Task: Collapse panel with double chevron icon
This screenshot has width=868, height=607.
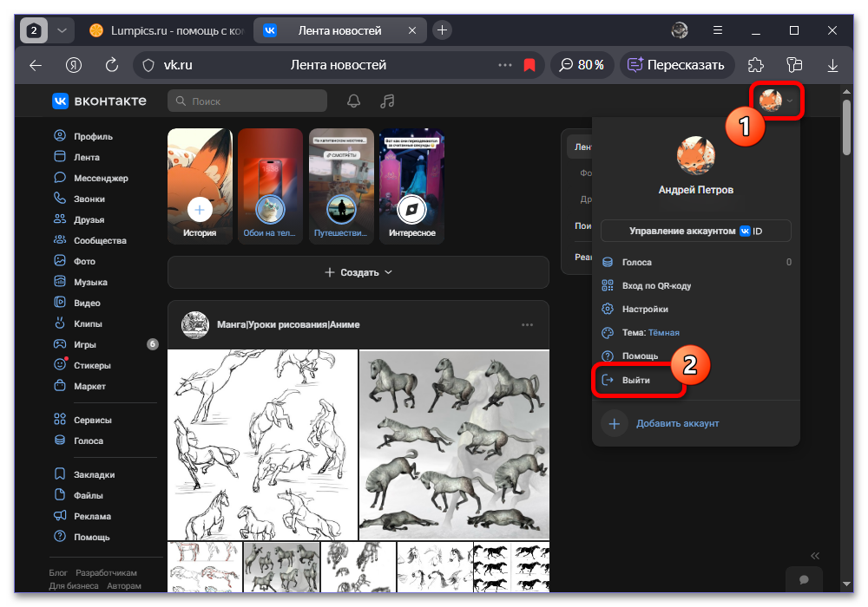Action: [815, 556]
